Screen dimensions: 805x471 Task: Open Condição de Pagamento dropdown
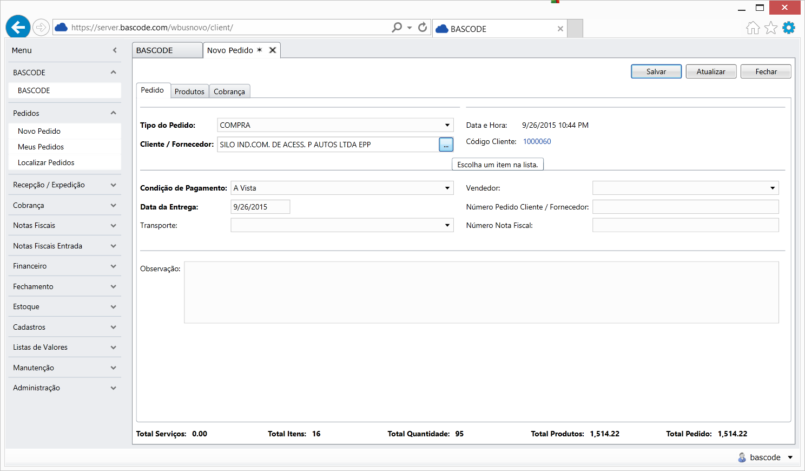[x=447, y=188]
